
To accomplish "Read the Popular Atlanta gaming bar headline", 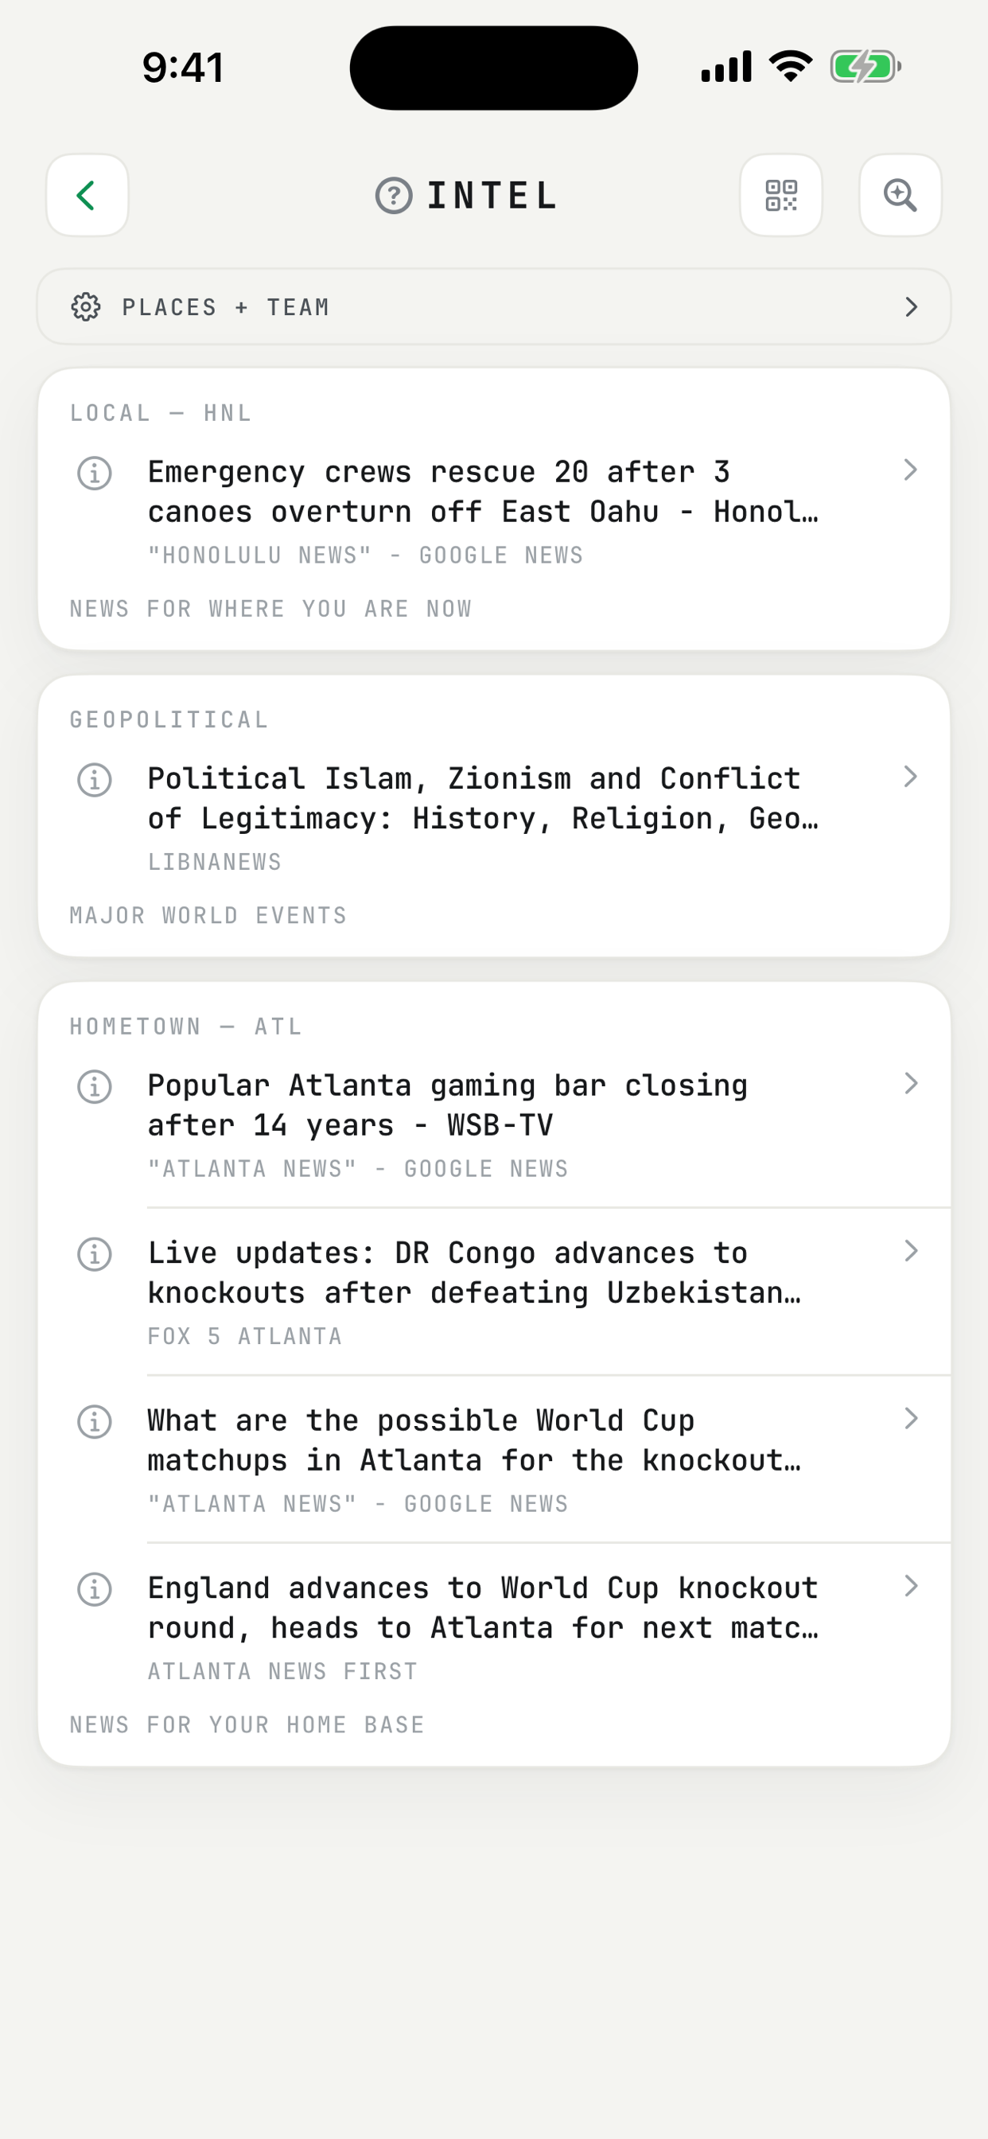I will (448, 1105).
